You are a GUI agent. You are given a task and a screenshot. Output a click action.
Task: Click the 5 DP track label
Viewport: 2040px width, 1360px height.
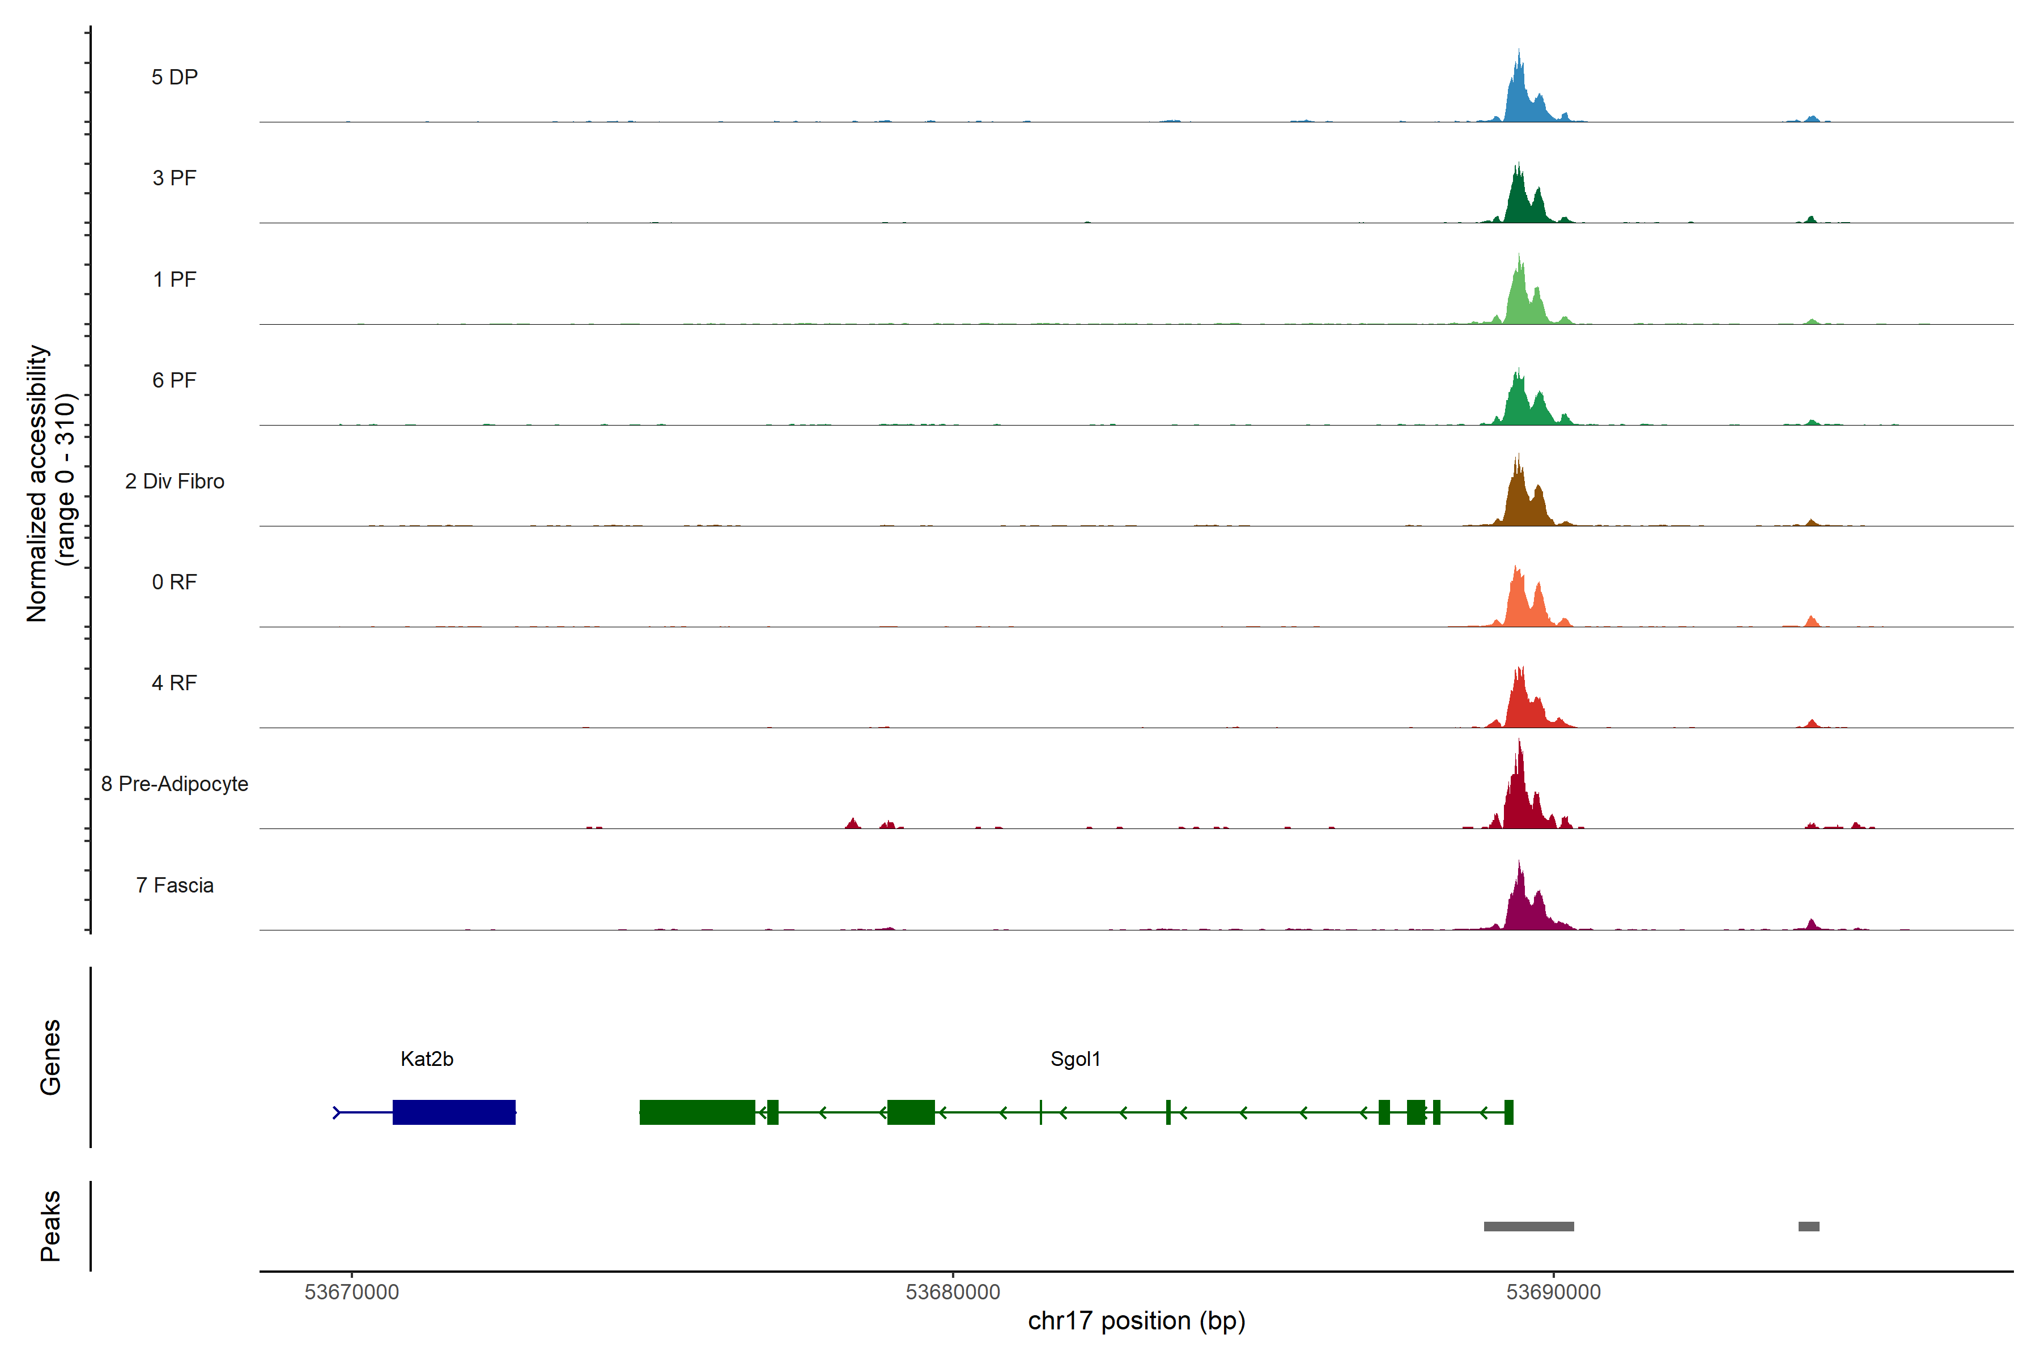click(175, 77)
